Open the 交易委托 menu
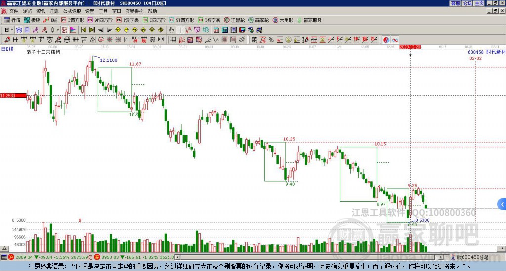This screenshot has height=271, width=506. pyautogui.click(x=134, y=11)
